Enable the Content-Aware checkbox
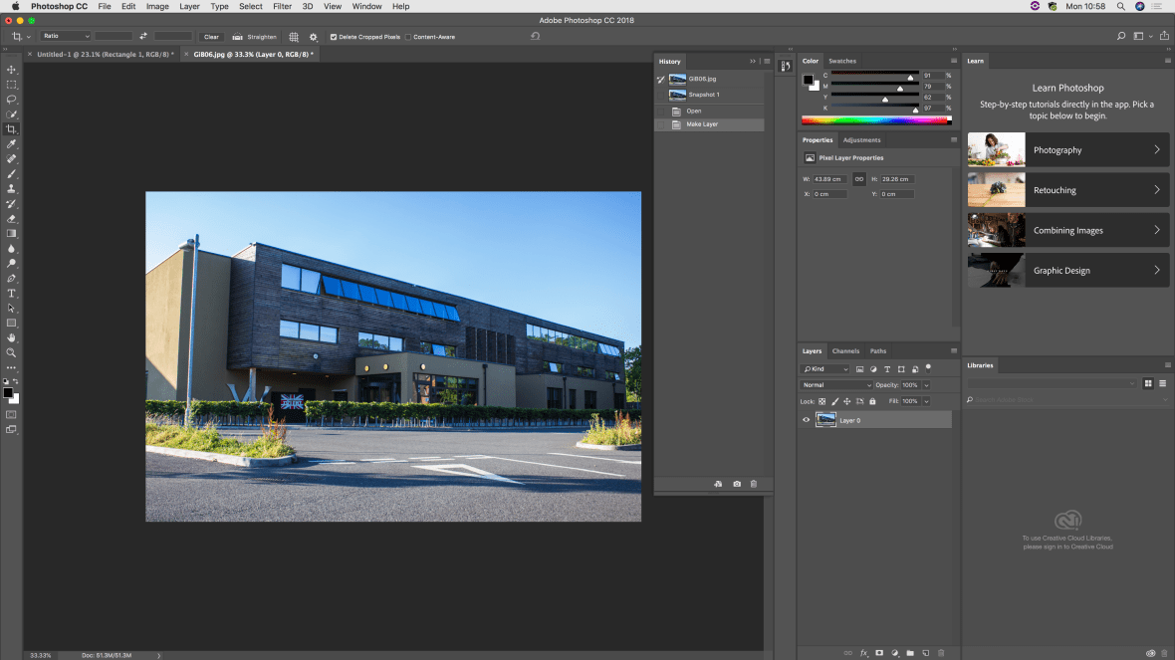 (408, 37)
